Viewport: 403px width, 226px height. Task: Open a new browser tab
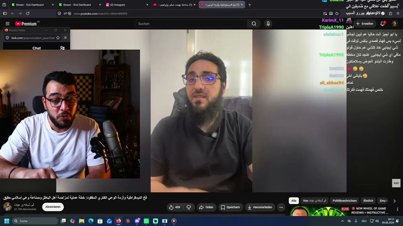click(x=250, y=5)
